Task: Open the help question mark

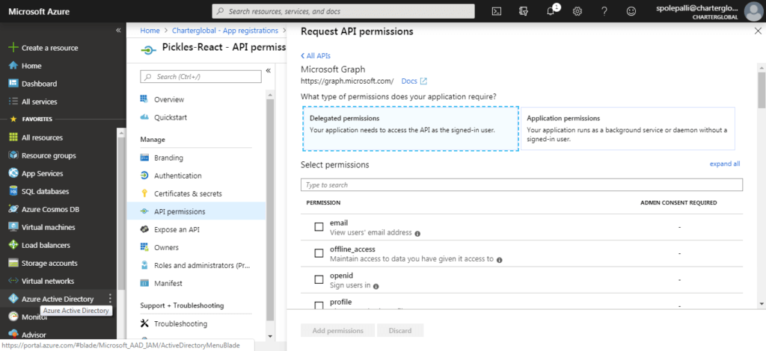Action: (x=604, y=11)
